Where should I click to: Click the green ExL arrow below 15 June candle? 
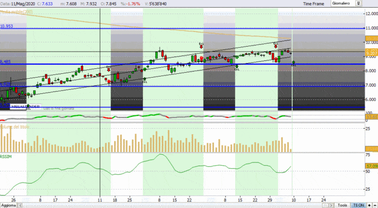[x=237, y=68]
